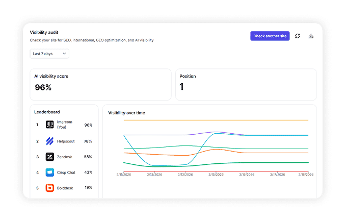346x221 pixels.
Task: Select the Intercom logo in leaderboard
Action: pos(49,125)
